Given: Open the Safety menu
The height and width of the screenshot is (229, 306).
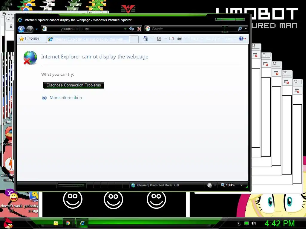Looking at the screenshot, I should tap(213, 38).
